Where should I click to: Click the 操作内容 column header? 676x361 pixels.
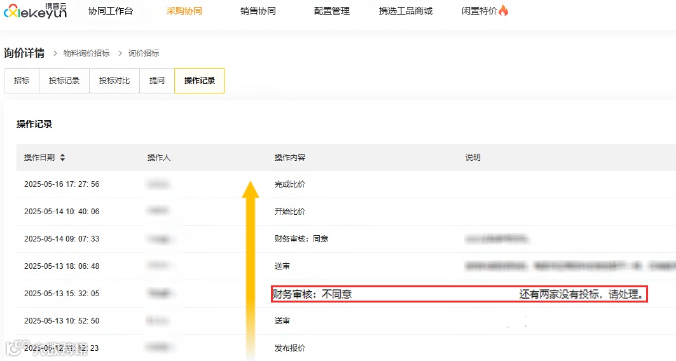(x=290, y=157)
